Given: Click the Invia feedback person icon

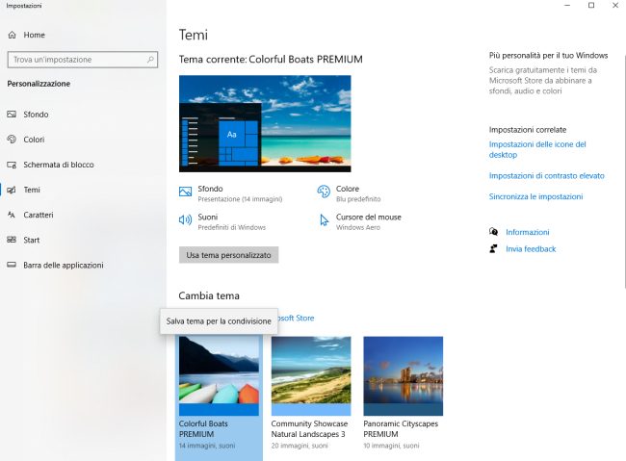Looking at the screenshot, I should tap(493, 248).
